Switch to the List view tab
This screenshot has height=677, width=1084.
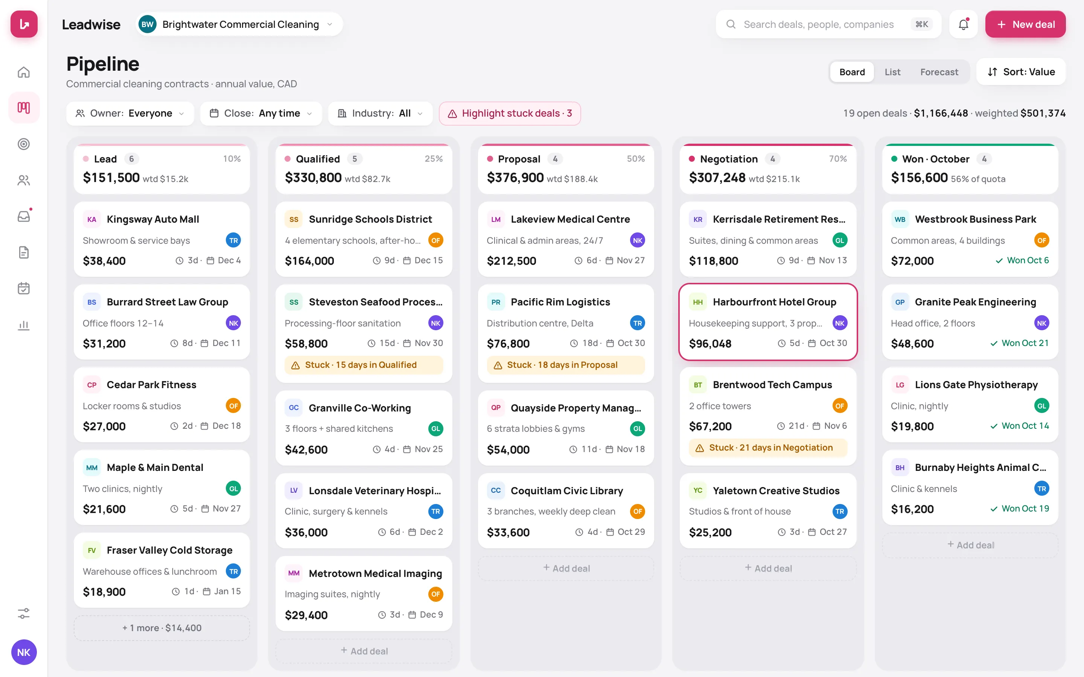click(x=892, y=72)
